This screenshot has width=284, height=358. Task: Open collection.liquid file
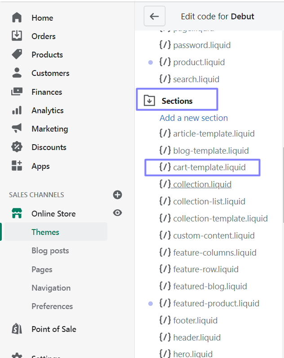[202, 185]
